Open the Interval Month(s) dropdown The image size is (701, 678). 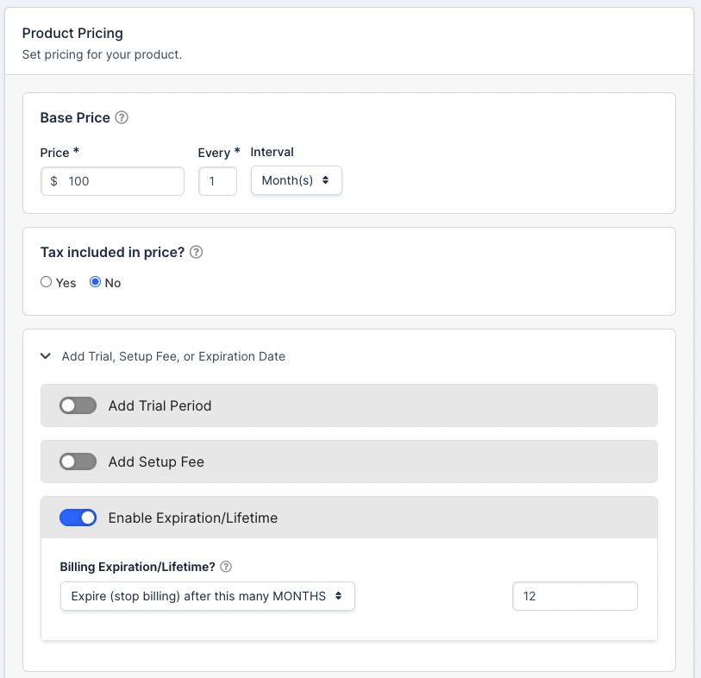(296, 181)
